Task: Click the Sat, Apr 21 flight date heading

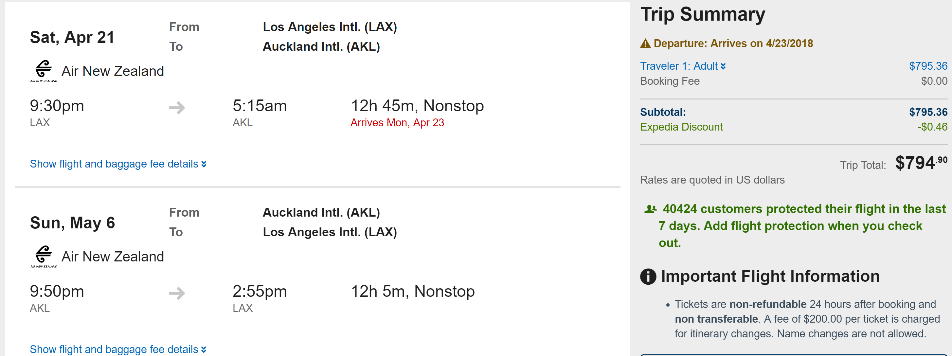Action: click(x=72, y=37)
